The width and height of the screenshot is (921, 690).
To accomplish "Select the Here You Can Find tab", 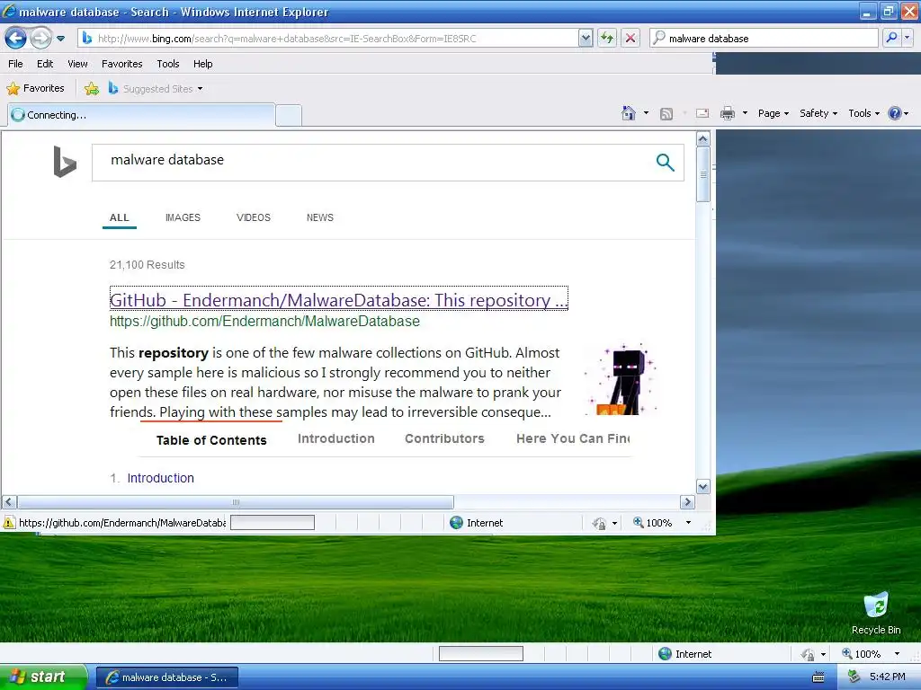I will [x=573, y=438].
